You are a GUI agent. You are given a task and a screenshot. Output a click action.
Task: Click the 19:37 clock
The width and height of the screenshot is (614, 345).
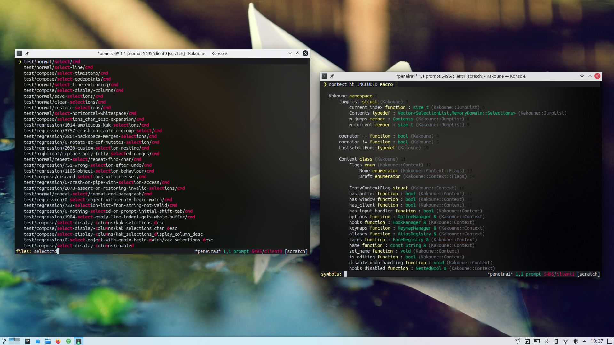(597, 341)
